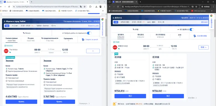Expand '更多價格' more fares in right window

click(192, 98)
